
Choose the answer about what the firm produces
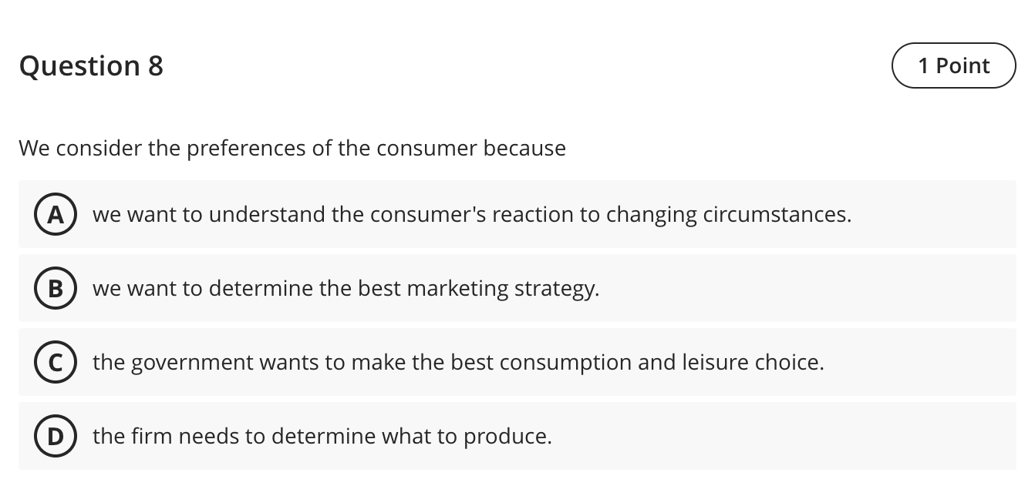(323, 436)
